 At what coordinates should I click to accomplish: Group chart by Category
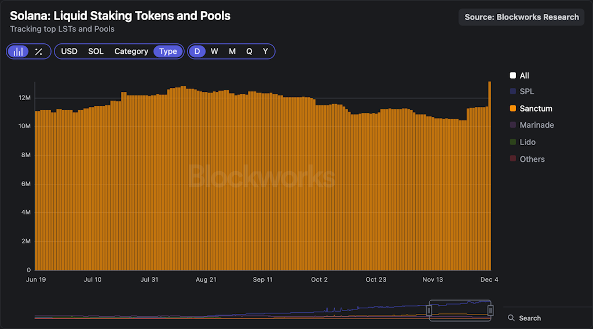coord(131,51)
